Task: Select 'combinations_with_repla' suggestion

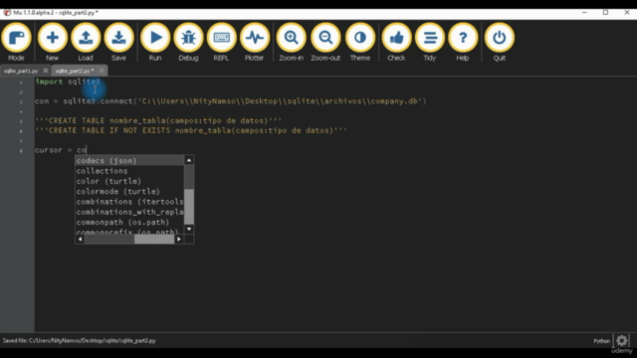Action: [129, 212]
